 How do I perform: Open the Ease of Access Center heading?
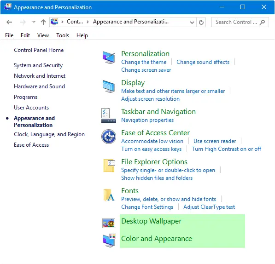point(156,133)
